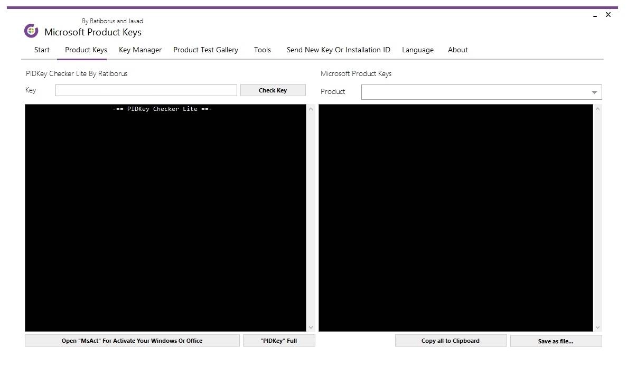Focus the Key input field

146,90
